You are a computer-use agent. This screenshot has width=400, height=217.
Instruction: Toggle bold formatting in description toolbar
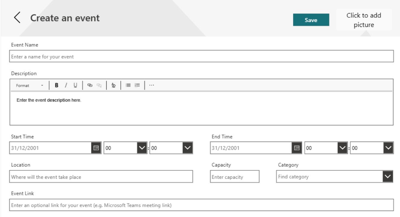pyautogui.click(x=56, y=85)
